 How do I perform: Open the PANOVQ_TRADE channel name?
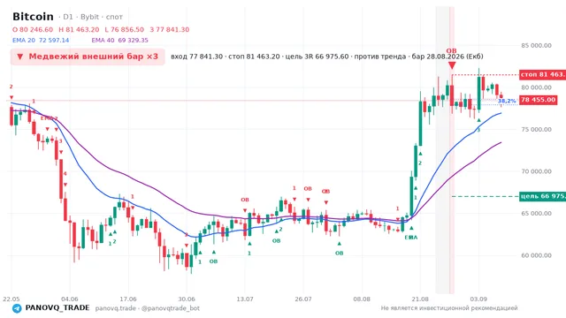(x=57, y=308)
